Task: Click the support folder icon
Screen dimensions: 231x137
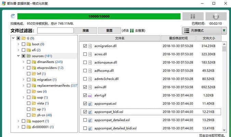Action: coord(29,121)
